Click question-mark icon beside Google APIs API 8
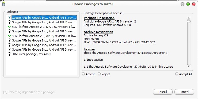This screenshot has height=99, width=198. pyautogui.click(x=9, y=18)
